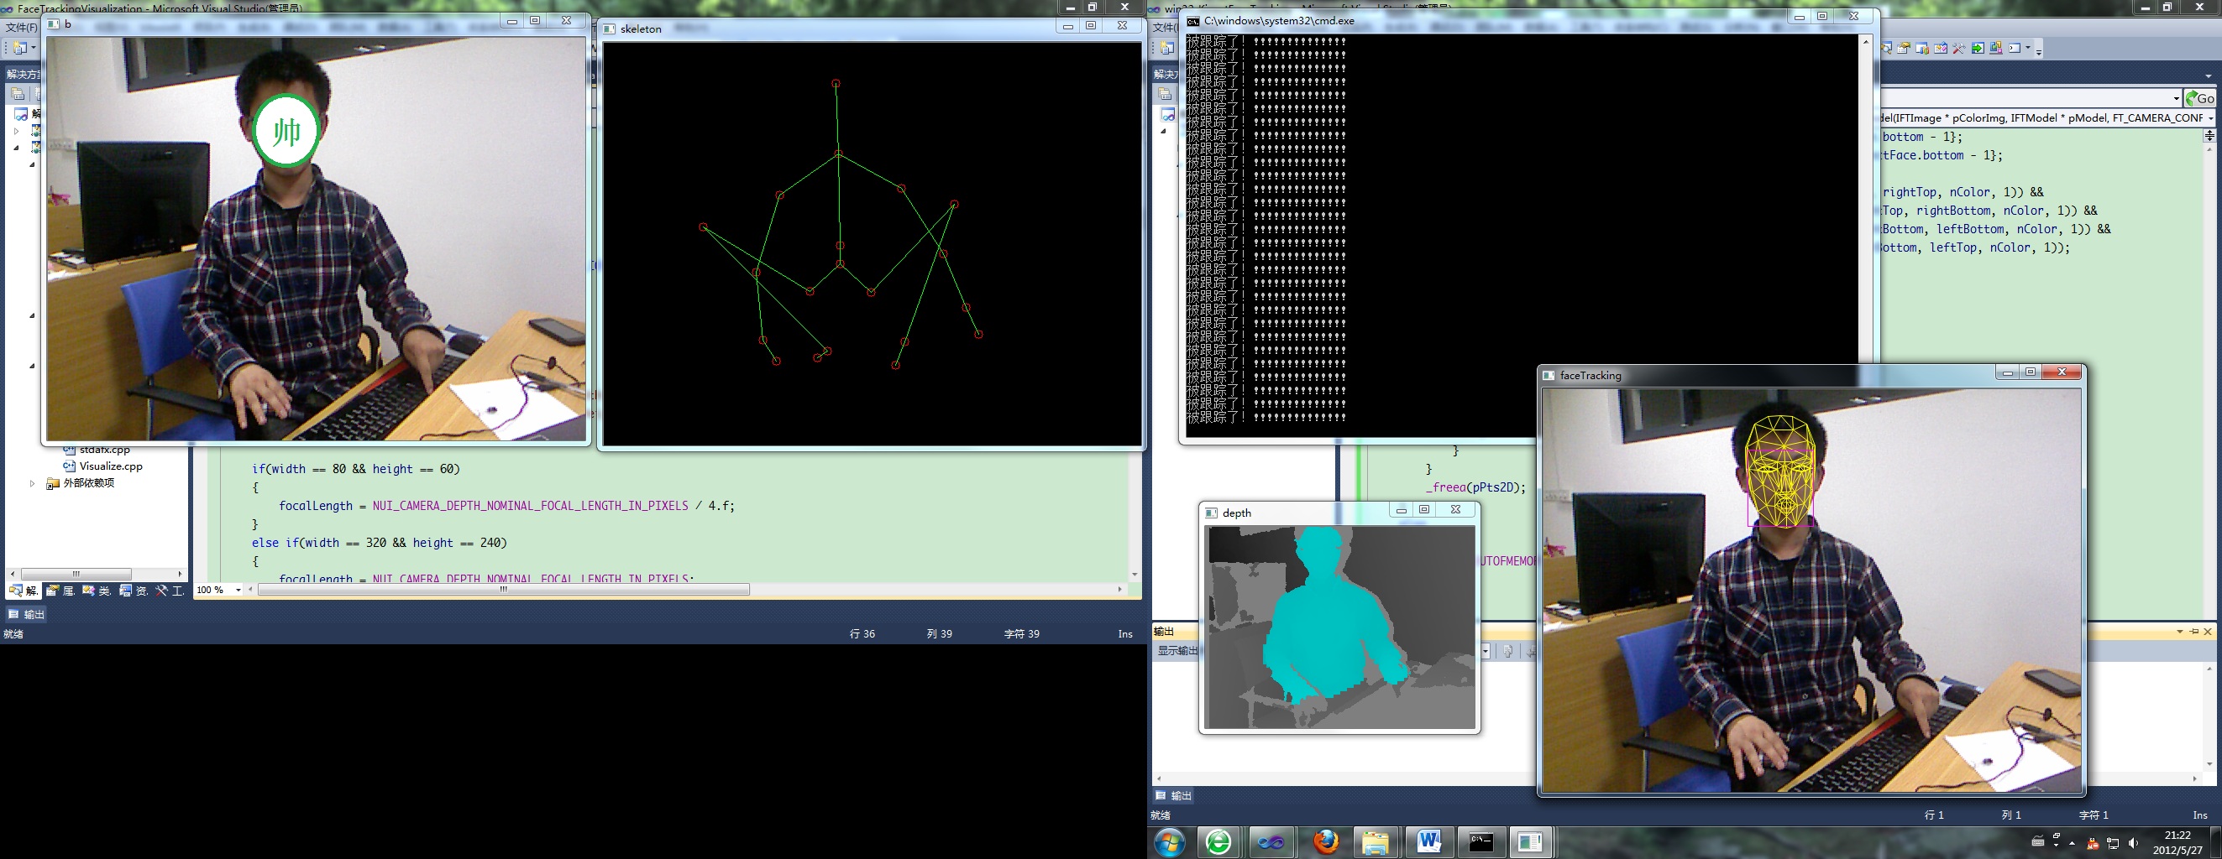
Task: Launch Firefox from the taskbar
Action: pyautogui.click(x=1325, y=841)
